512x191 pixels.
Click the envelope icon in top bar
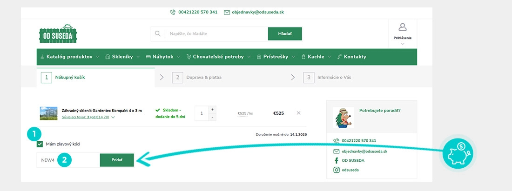click(227, 13)
